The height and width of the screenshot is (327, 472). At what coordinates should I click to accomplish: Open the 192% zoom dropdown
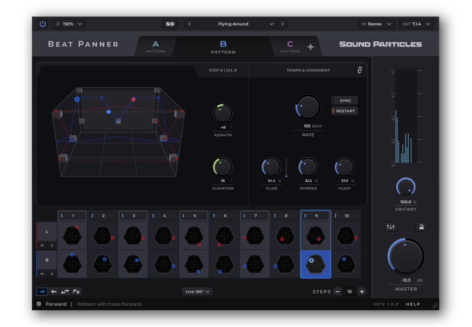(69, 24)
